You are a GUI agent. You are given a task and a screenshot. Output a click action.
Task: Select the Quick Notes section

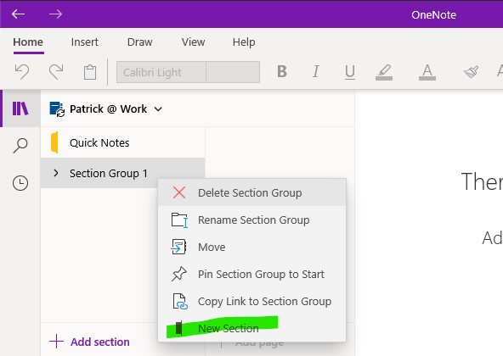pyautogui.click(x=122, y=142)
